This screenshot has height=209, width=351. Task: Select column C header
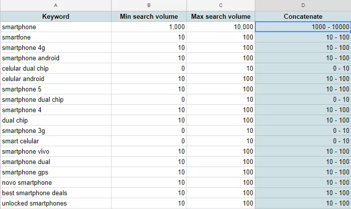pyautogui.click(x=221, y=5)
